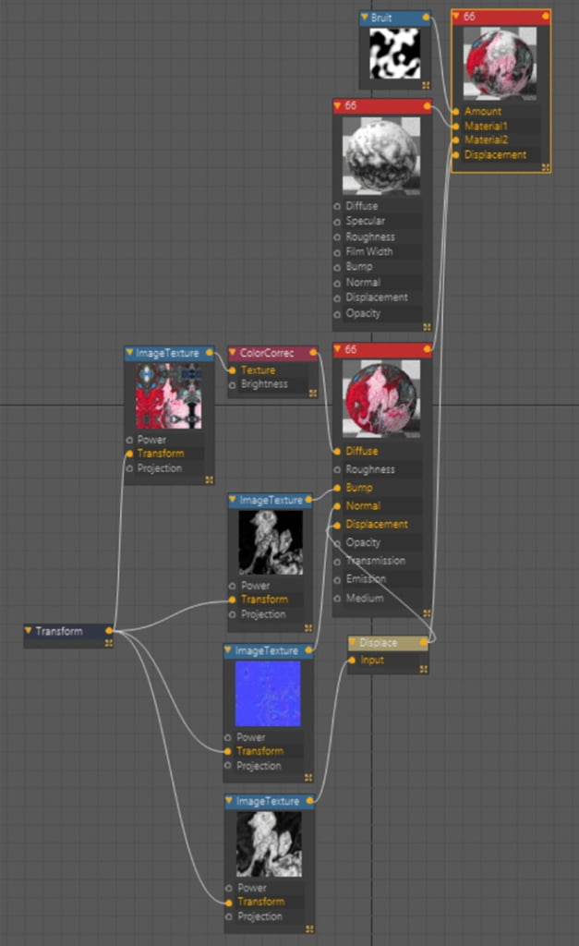The width and height of the screenshot is (579, 946).
Task: Collapse the Bruit node with its triangle
Action: 365,18
